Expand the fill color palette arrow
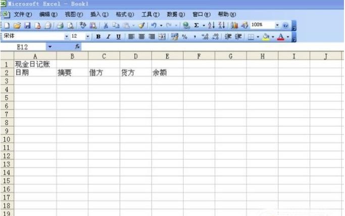This screenshot has height=216, width=345. click(273, 37)
